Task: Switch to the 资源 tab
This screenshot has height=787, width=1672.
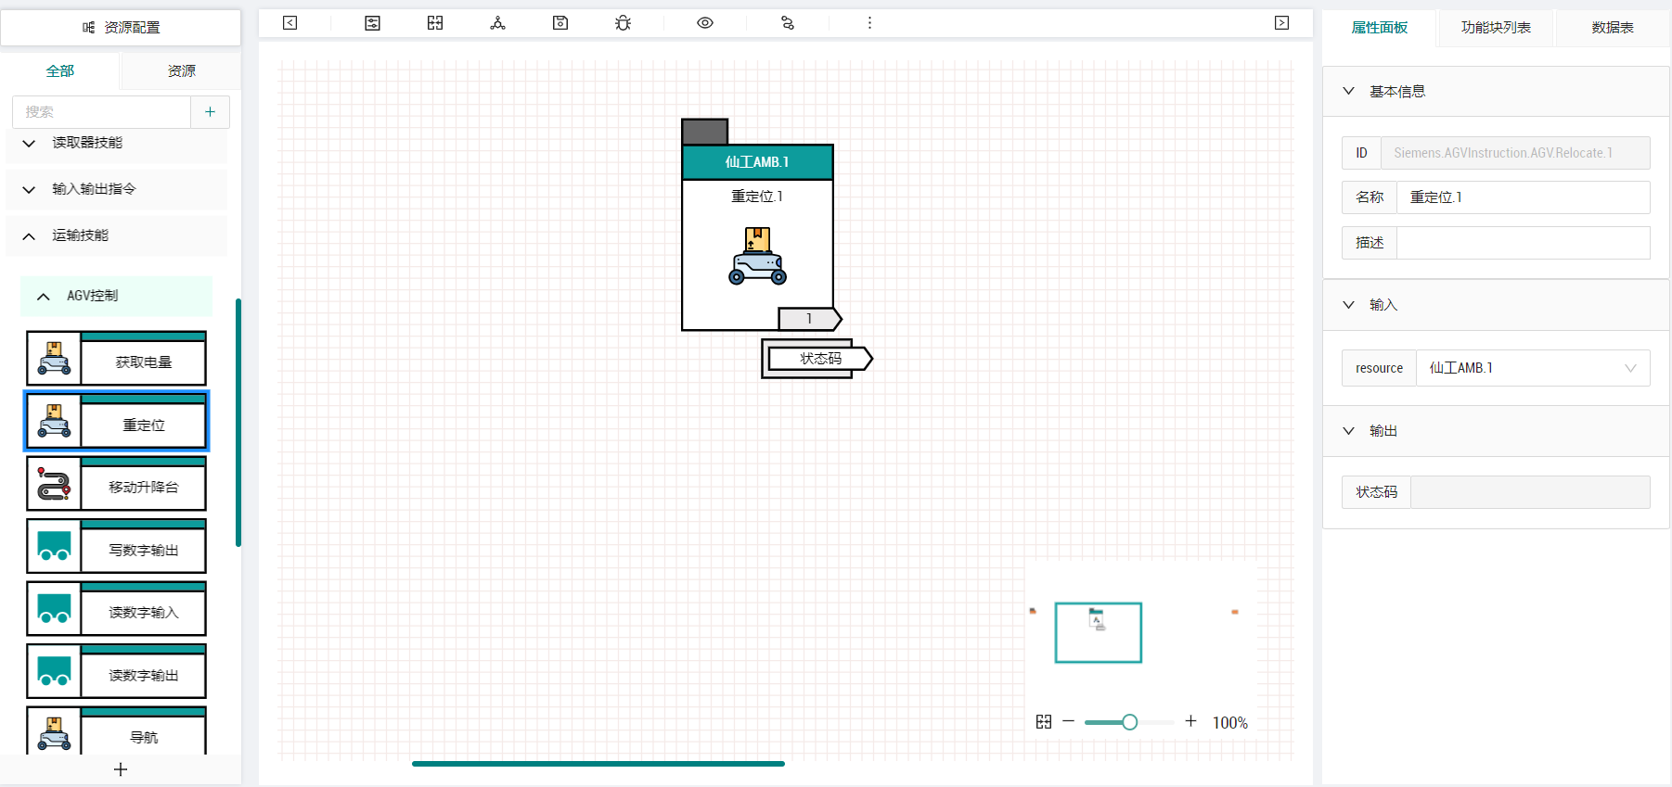Action: pos(182,70)
